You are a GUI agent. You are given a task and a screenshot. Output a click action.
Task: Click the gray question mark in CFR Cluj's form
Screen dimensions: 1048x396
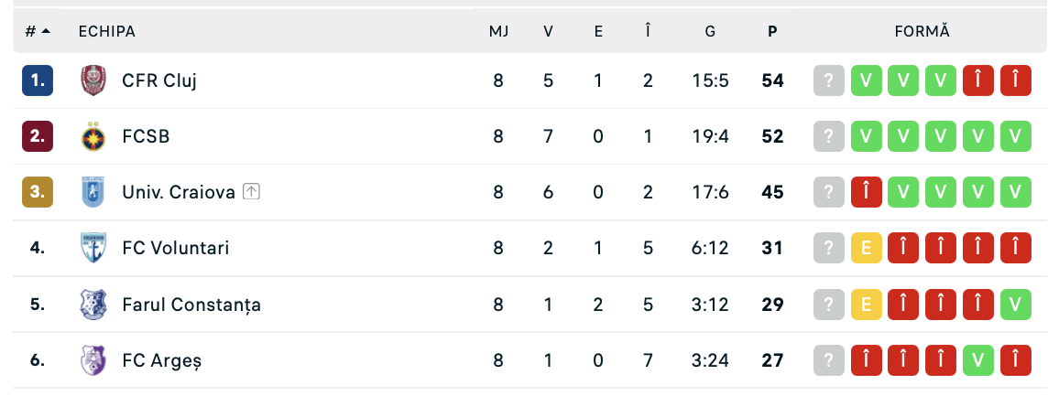click(829, 80)
